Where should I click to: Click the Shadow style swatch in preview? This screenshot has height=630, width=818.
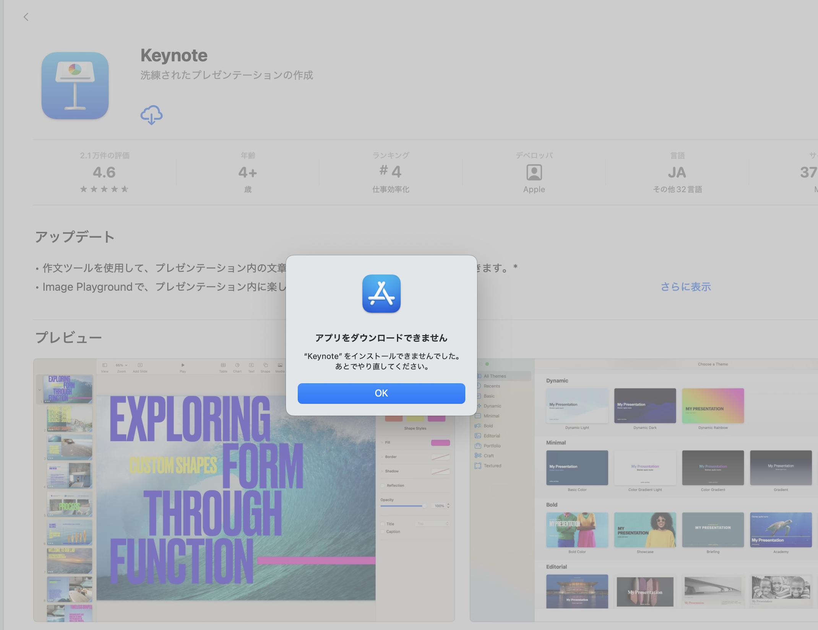pyautogui.click(x=440, y=471)
